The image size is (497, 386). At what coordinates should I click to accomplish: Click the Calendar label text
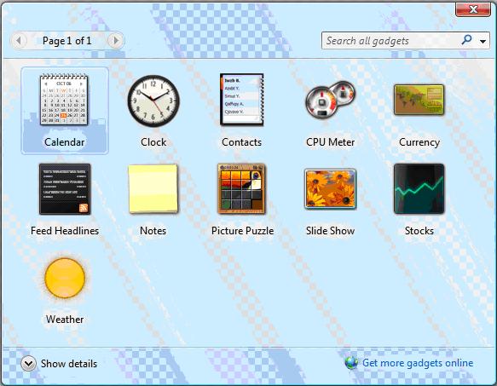64,142
